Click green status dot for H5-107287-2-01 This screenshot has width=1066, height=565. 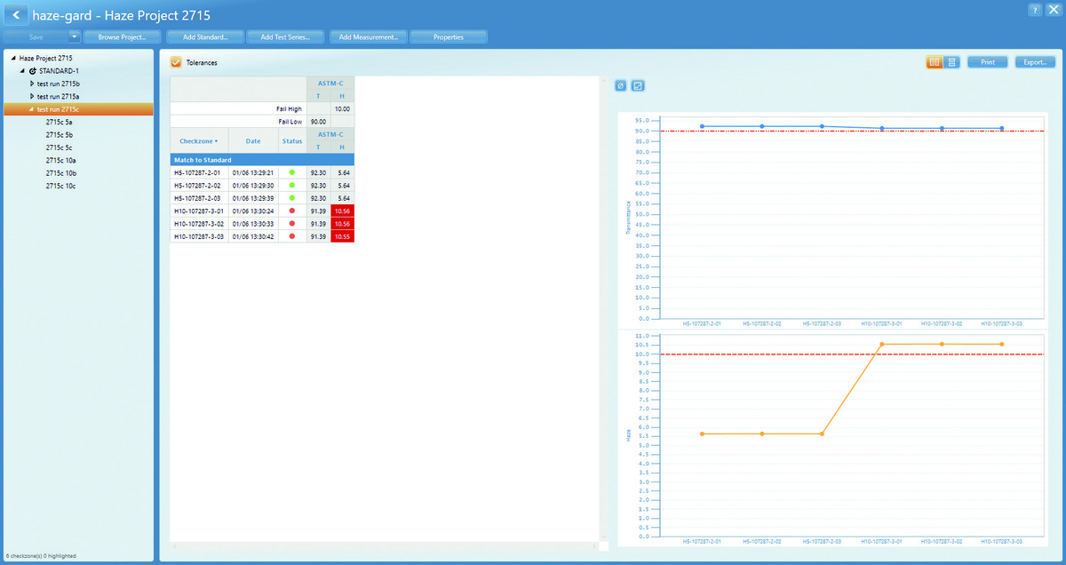point(292,172)
